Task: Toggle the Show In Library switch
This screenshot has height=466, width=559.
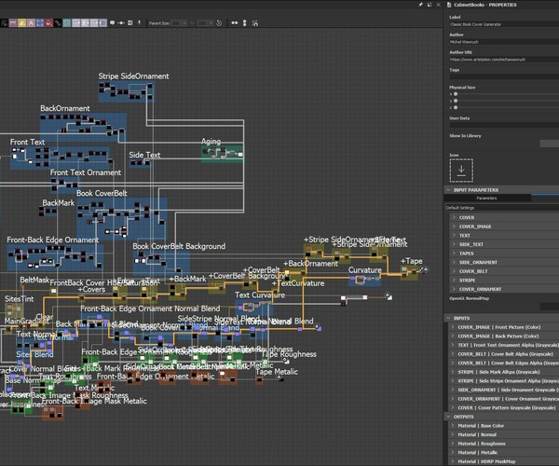Action: click(x=549, y=143)
